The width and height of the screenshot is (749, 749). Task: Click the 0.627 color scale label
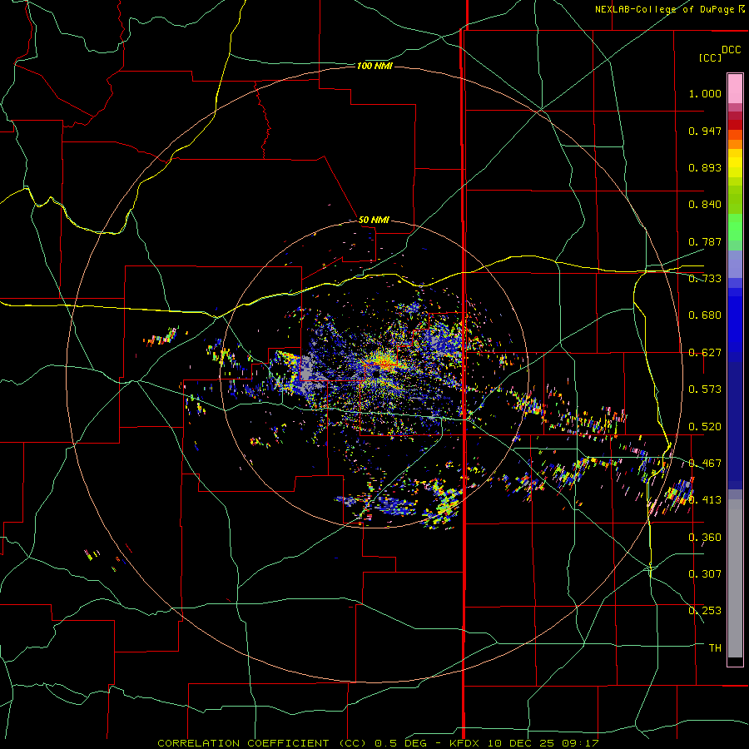tap(705, 353)
